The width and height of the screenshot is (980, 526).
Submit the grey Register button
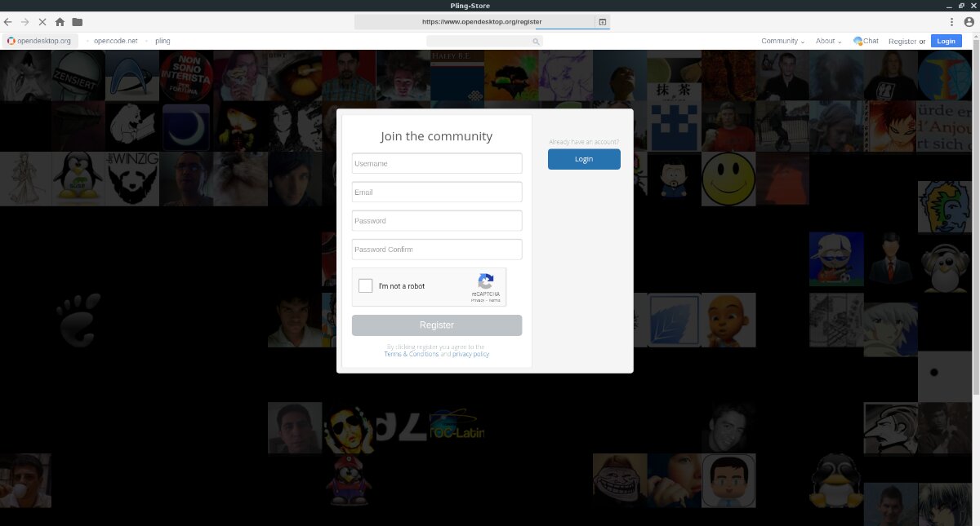point(437,325)
